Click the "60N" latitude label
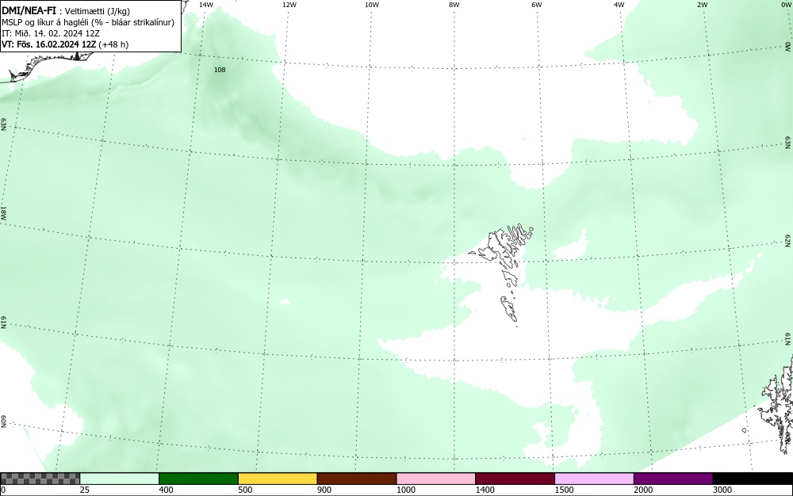Image resolution: width=793 pixels, height=496 pixels. [3, 422]
